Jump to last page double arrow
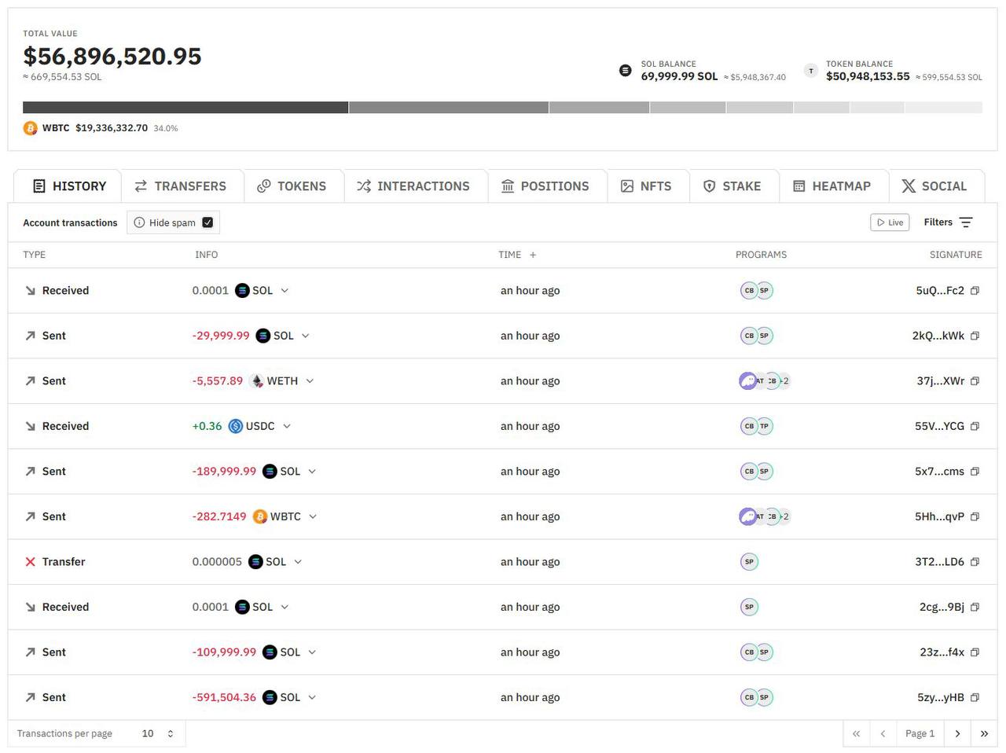The height and width of the screenshot is (753, 1006). [984, 733]
